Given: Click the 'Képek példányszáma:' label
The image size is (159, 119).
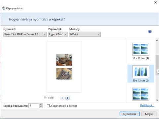Looking at the screenshot, I should [16, 106].
